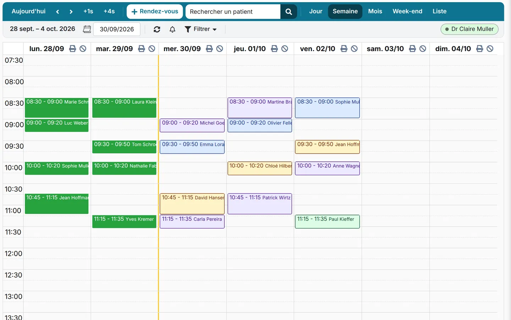The image size is (511, 320).
Task: Expand the Filtrer dropdown
Action: tap(201, 29)
